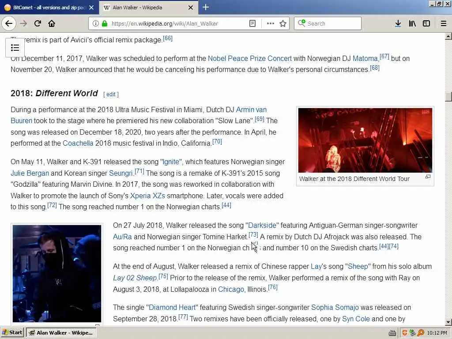
Task: Open the Sheep song link
Action: click(358, 267)
